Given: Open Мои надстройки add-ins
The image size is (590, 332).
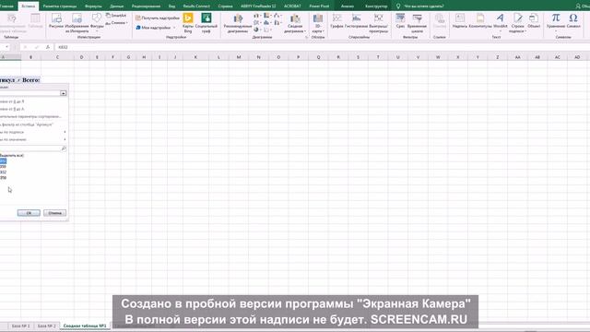Looking at the screenshot, I should tap(155, 28).
